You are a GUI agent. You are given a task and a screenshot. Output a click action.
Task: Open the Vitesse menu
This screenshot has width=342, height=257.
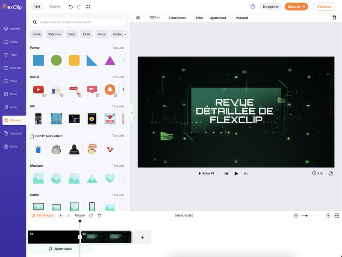[x=242, y=18]
